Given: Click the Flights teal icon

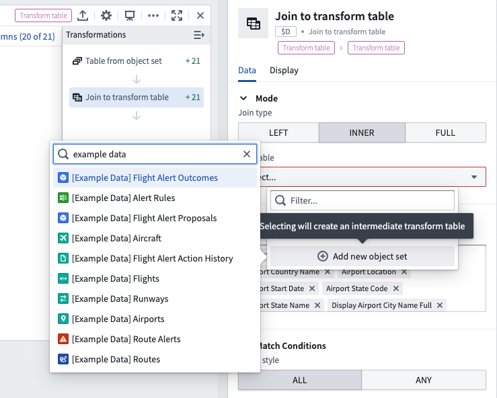Looking at the screenshot, I should click(x=63, y=279).
